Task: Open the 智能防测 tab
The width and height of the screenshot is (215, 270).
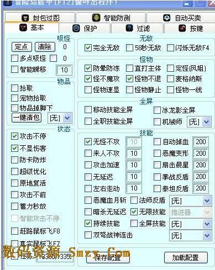Action: (x=111, y=18)
